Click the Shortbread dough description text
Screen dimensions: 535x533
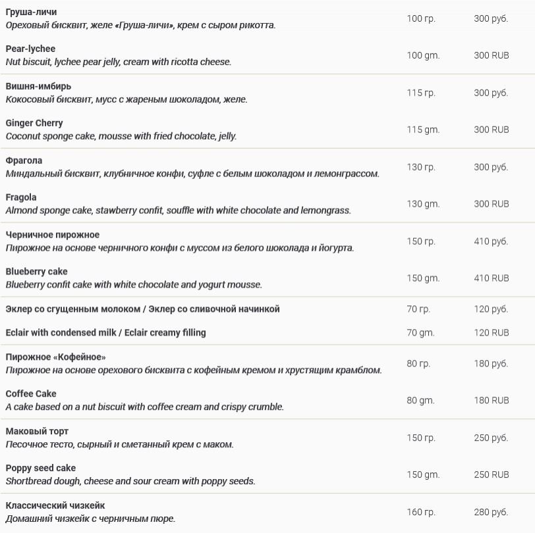click(130, 481)
